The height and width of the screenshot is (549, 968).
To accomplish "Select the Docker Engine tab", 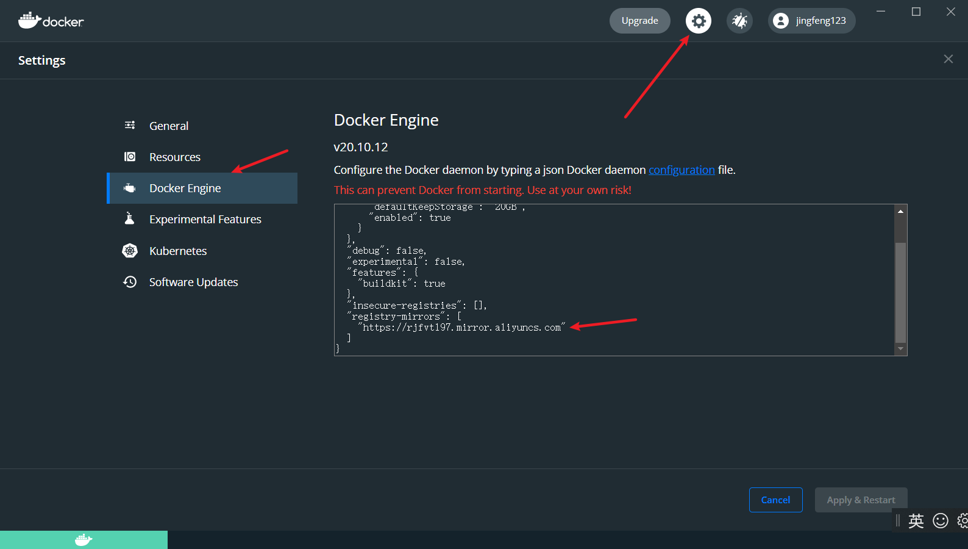I will 202,188.
